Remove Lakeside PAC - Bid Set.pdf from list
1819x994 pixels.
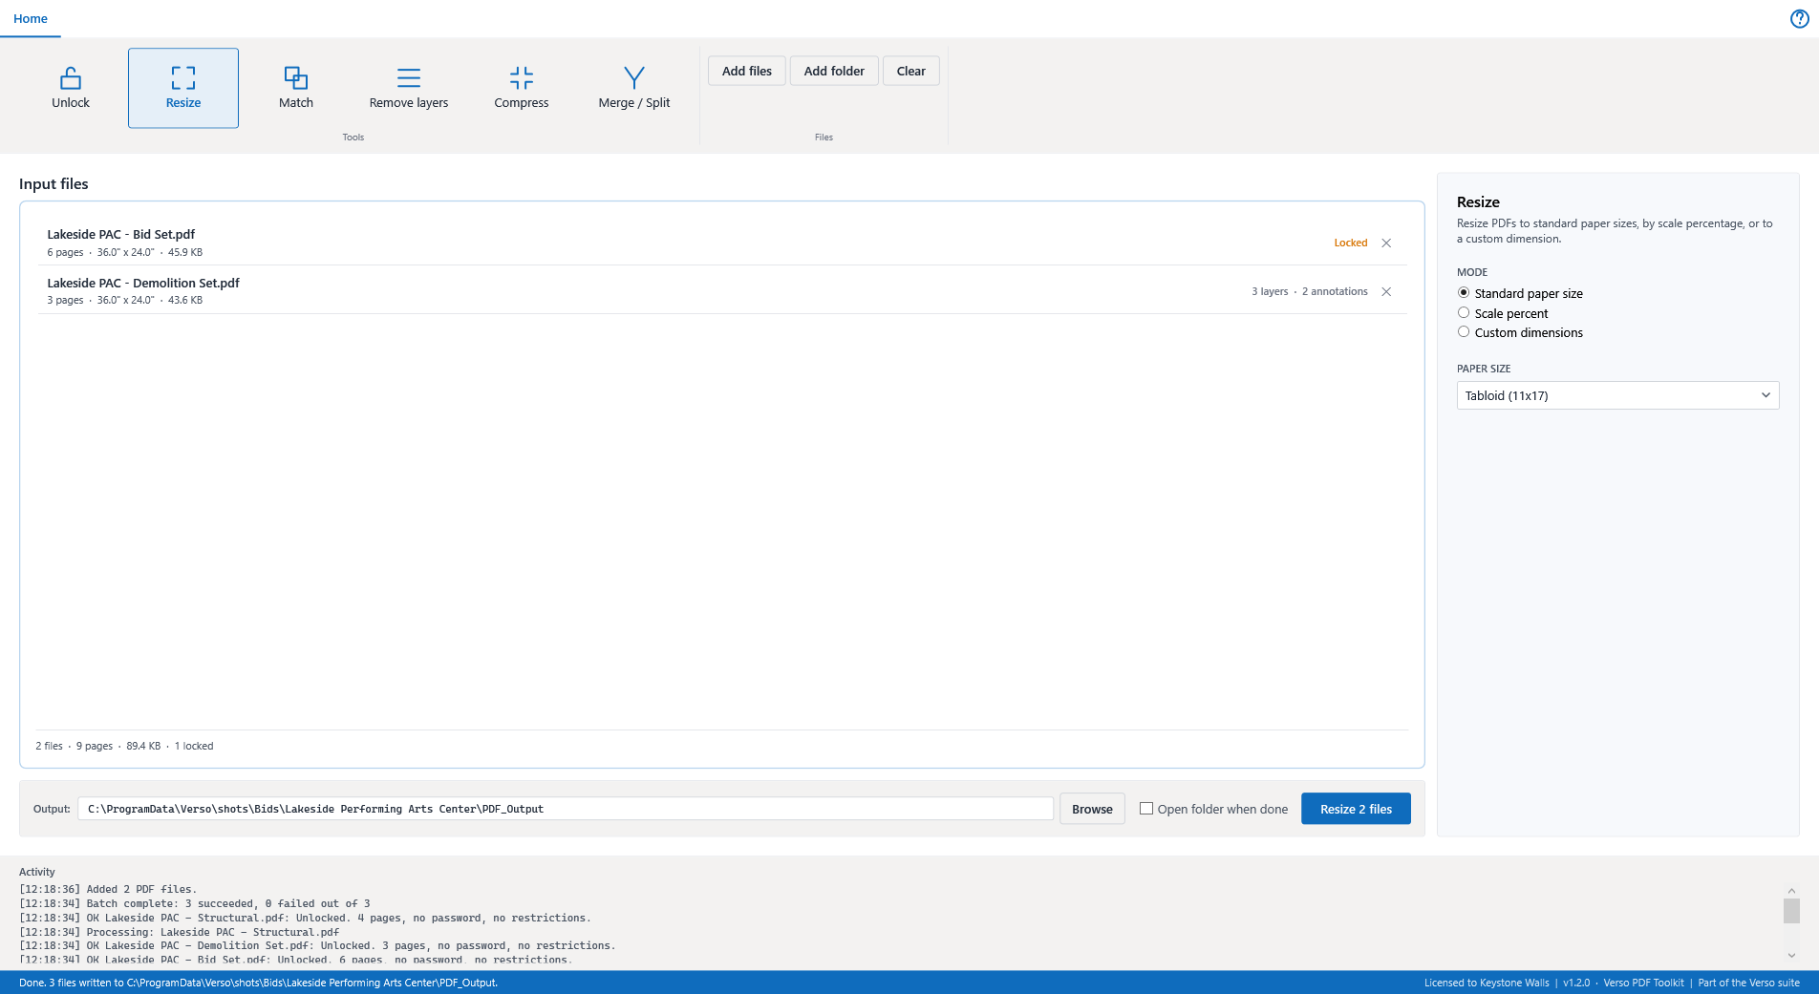[1386, 243]
